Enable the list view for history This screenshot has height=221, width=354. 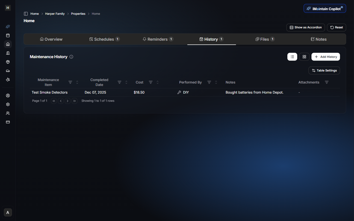[292, 56]
